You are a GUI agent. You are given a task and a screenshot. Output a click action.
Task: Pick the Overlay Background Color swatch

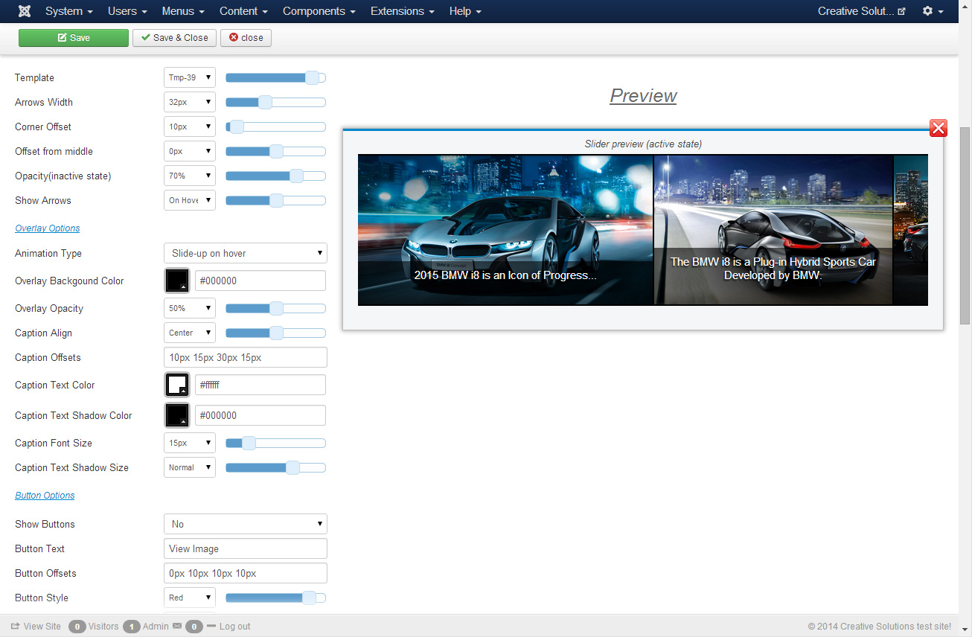click(177, 281)
